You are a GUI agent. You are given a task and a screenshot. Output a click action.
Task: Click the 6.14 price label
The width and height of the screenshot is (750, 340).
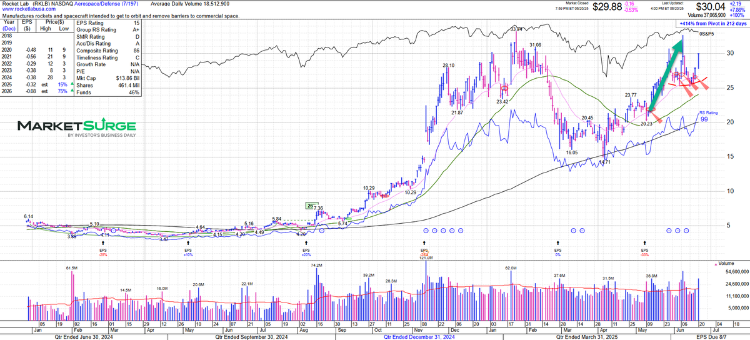click(28, 216)
